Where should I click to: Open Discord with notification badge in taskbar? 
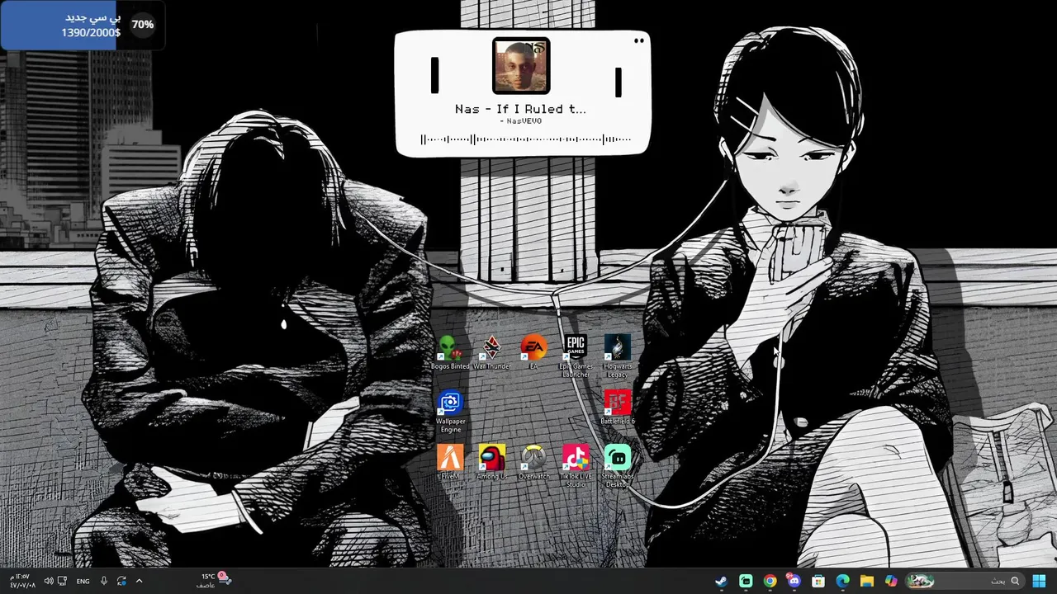pyautogui.click(x=794, y=581)
